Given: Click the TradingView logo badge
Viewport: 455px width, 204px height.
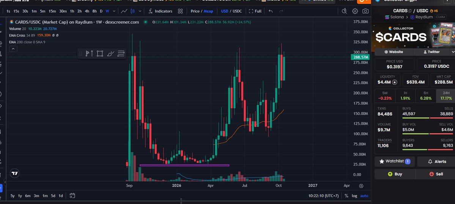Looking at the screenshot, I should tap(14, 174).
